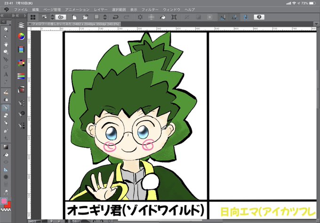The height and width of the screenshot is (223, 320).
Task: Open the stacked Layers palette icon
Action: 21,25
